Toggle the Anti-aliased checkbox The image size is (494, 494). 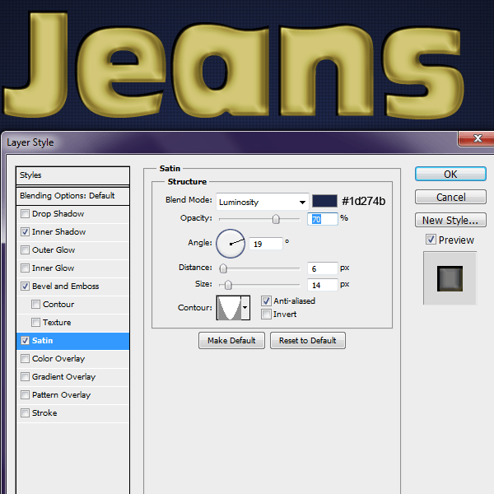pos(266,301)
